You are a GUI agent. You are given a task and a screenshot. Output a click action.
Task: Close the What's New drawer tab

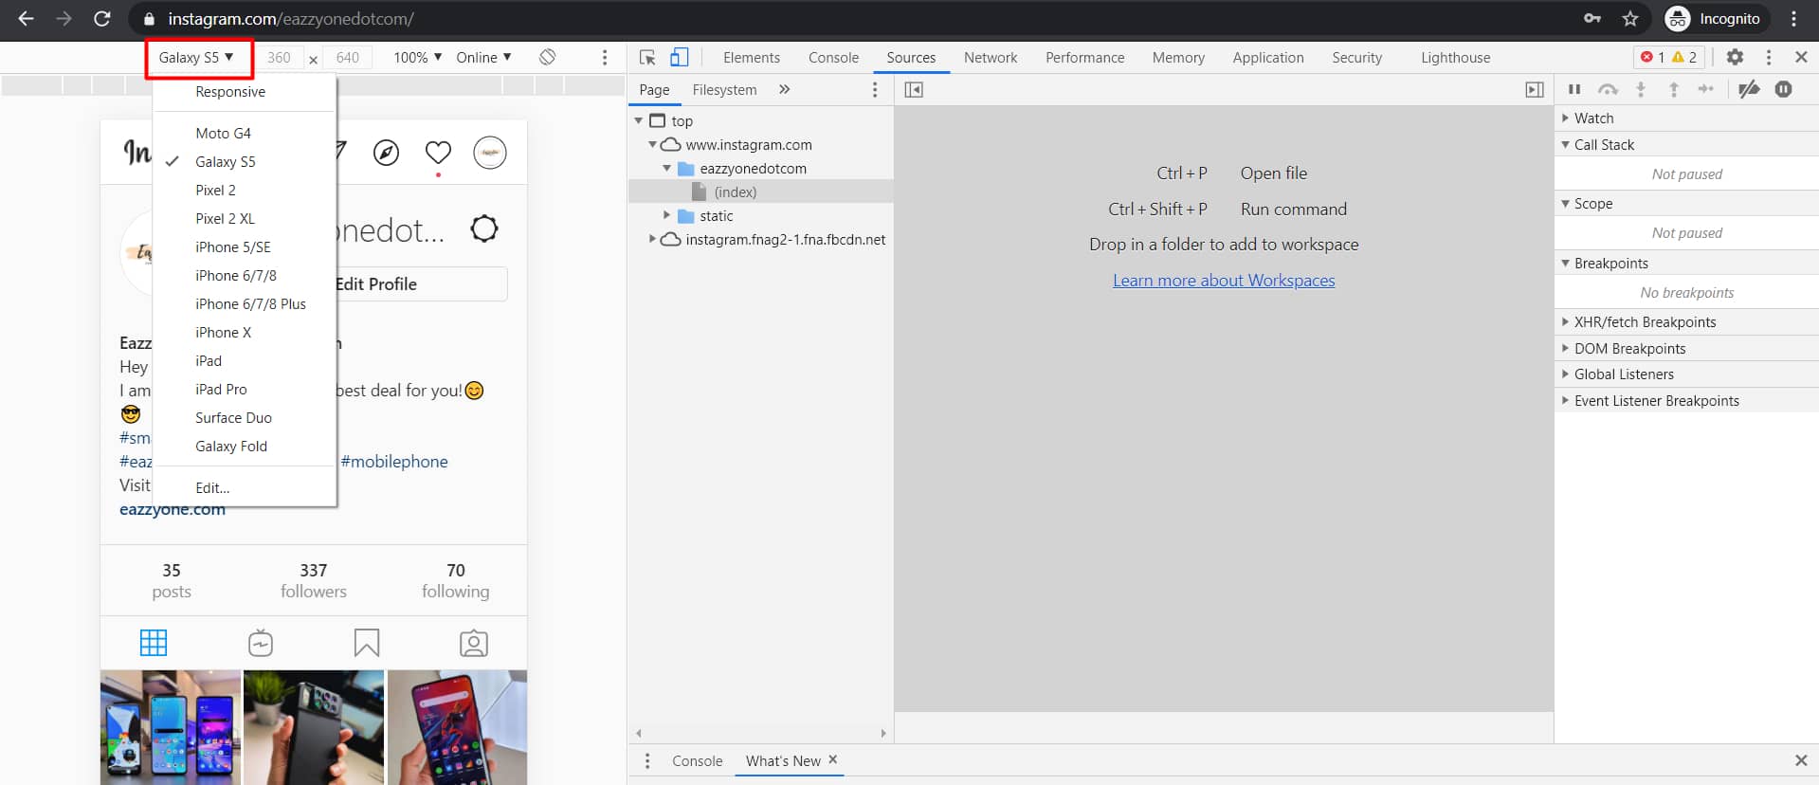[833, 759]
